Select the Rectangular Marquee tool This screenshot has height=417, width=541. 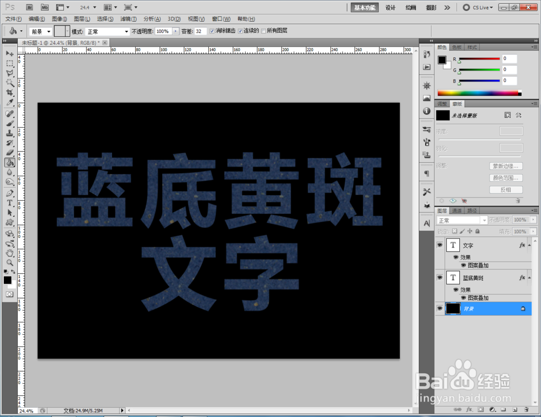pyautogui.click(x=10, y=63)
